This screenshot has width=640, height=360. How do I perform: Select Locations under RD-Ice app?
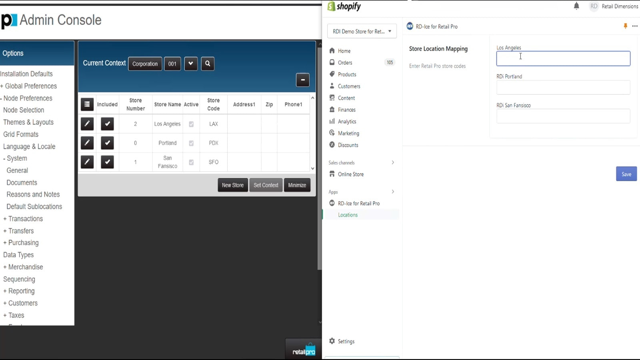click(348, 215)
